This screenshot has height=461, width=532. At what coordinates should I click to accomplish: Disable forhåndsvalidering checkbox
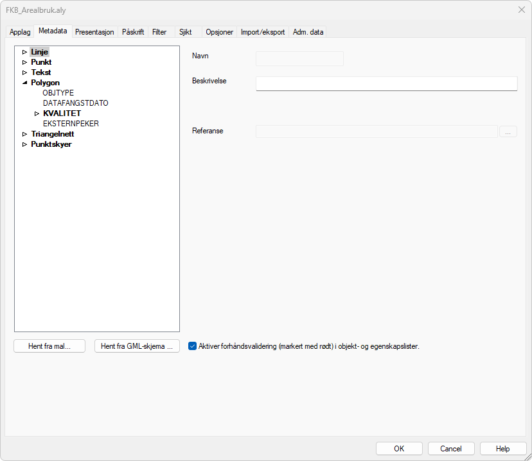tap(192, 346)
